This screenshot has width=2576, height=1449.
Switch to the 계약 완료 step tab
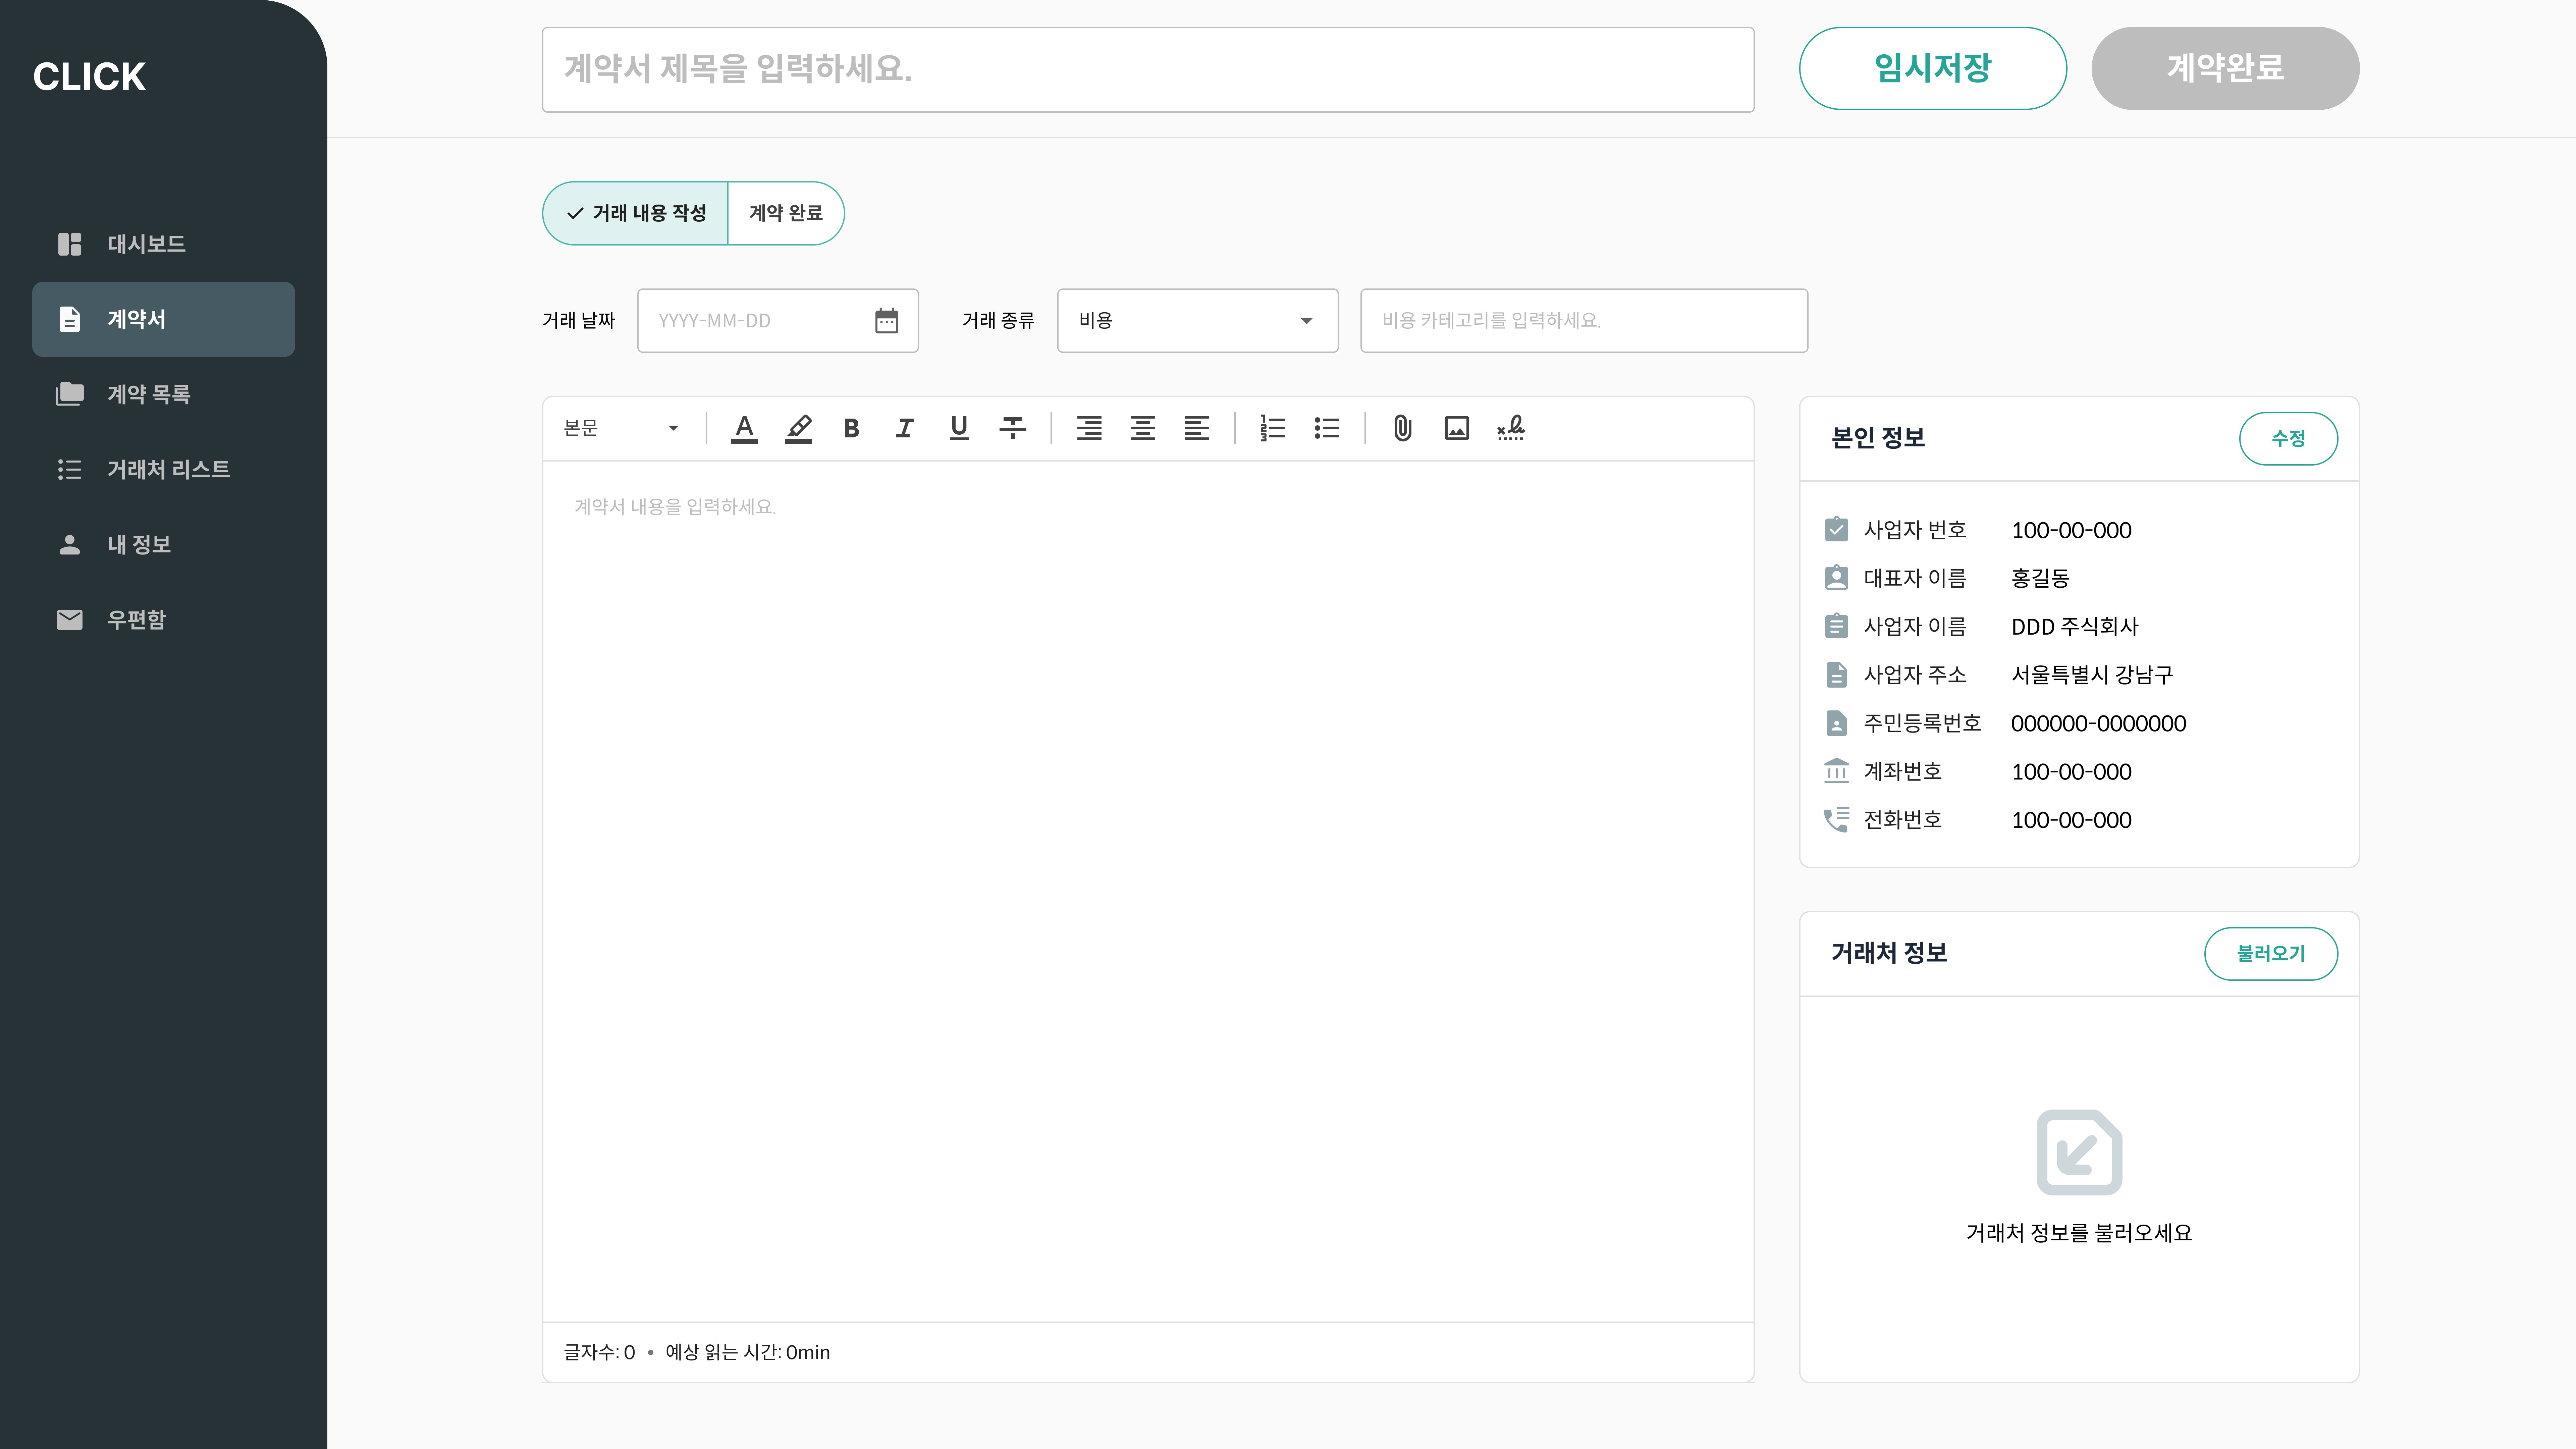(x=785, y=213)
